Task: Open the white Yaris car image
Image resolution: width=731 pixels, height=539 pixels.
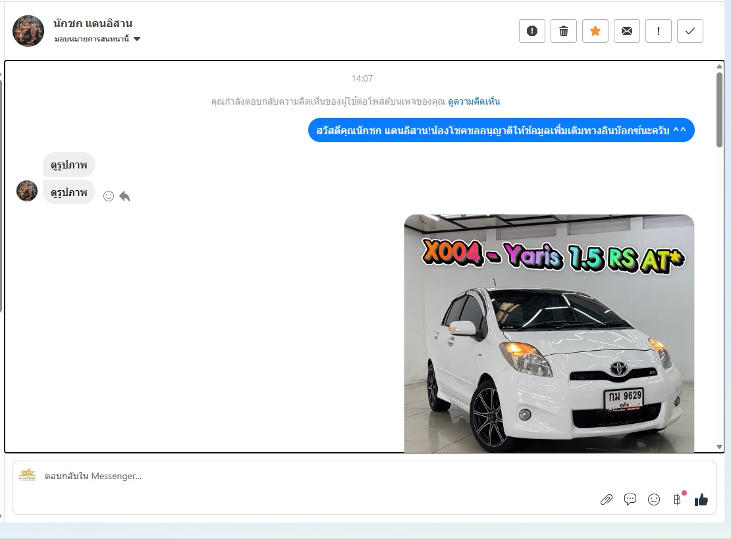Action: pyautogui.click(x=549, y=334)
